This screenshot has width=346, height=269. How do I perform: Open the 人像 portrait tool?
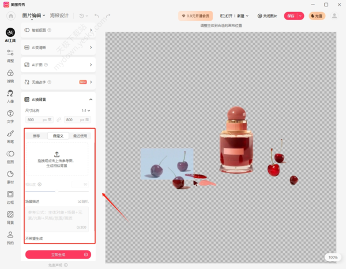pyautogui.click(x=10, y=95)
